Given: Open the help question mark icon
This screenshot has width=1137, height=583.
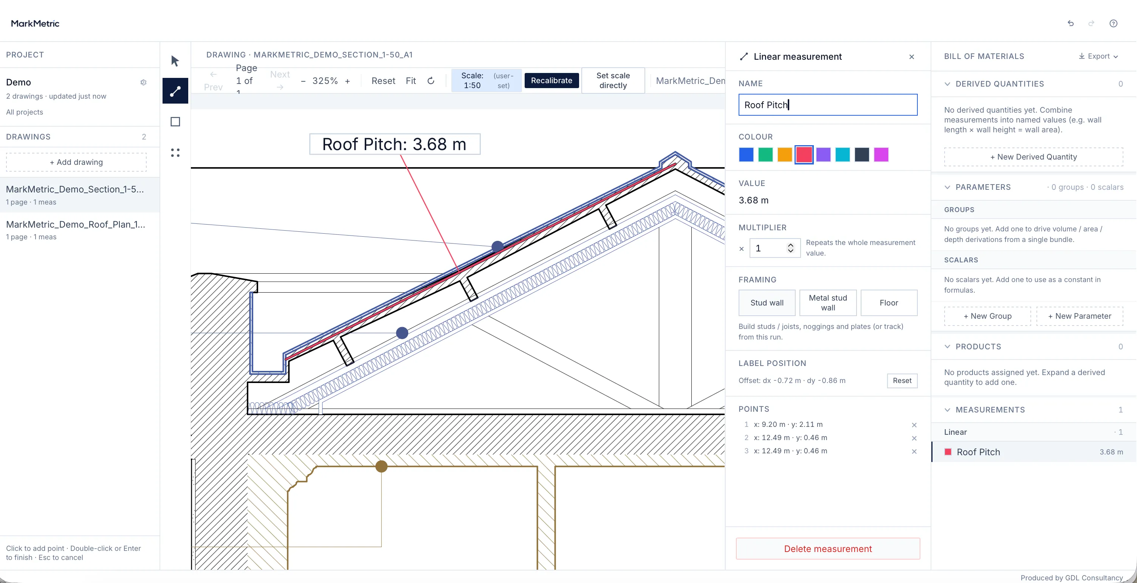Looking at the screenshot, I should pos(1113,23).
